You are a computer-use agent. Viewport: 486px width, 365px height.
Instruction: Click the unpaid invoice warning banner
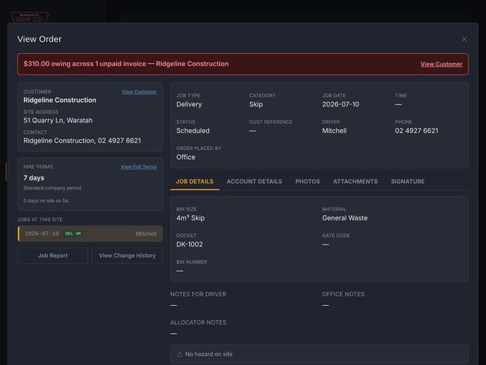[x=243, y=64]
